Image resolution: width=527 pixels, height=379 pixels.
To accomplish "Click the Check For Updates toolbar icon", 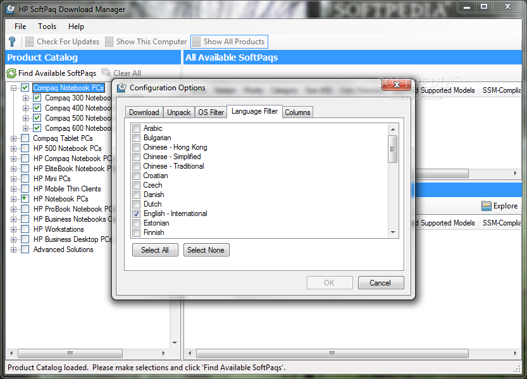I will (x=30, y=42).
